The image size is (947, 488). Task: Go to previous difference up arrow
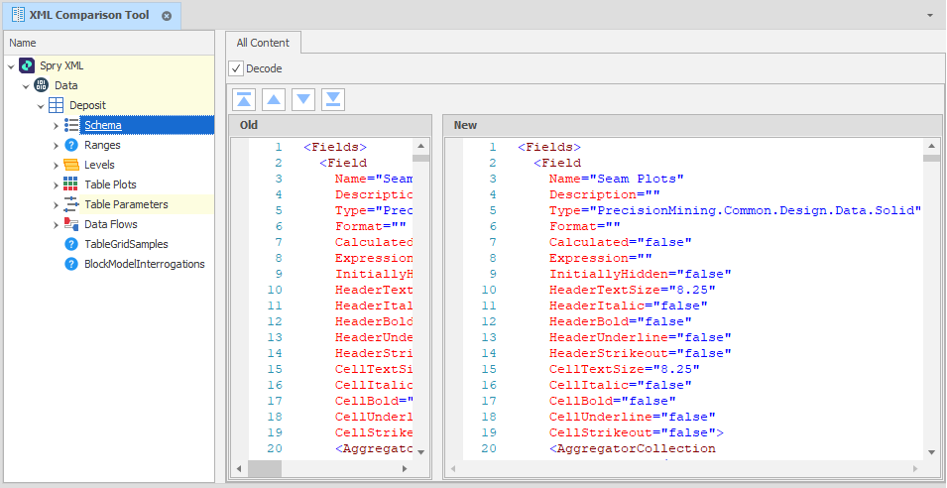tap(274, 99)
